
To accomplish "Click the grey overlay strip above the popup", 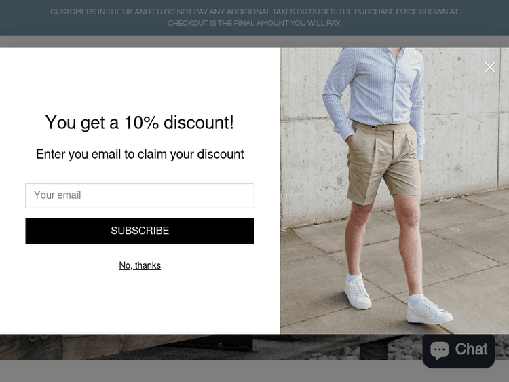I will [x=254, y=42].
